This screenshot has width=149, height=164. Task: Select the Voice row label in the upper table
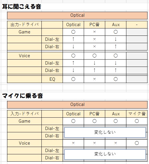(x=24, y=56)
